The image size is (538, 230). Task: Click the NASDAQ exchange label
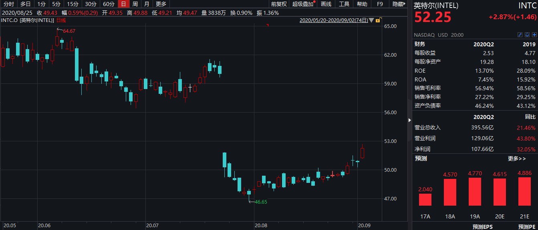click(425, 35)
